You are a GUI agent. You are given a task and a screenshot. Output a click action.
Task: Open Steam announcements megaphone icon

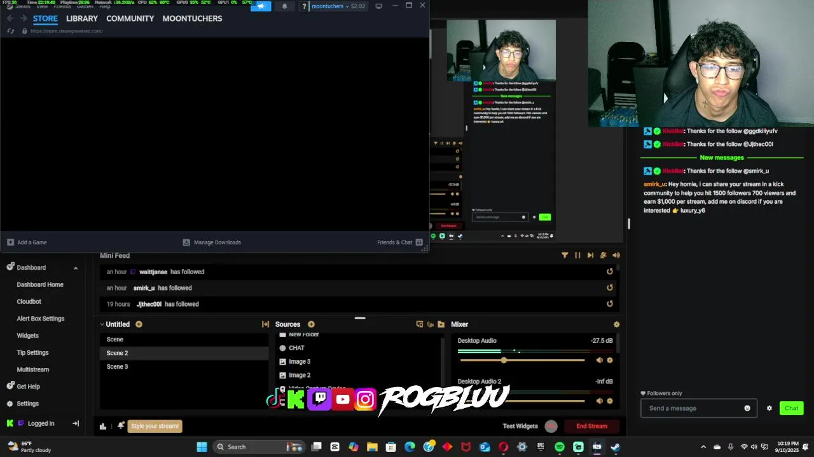tap(261, 6)
